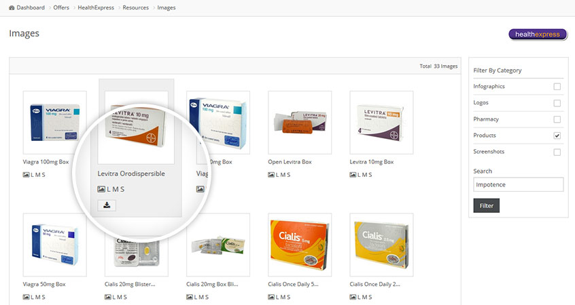
Task: Click the 'Total 33 Images' count text
Action: [438, 66]
